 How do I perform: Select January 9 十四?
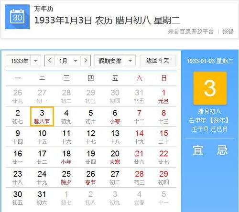pyautogui.click(x=18, y=137)
